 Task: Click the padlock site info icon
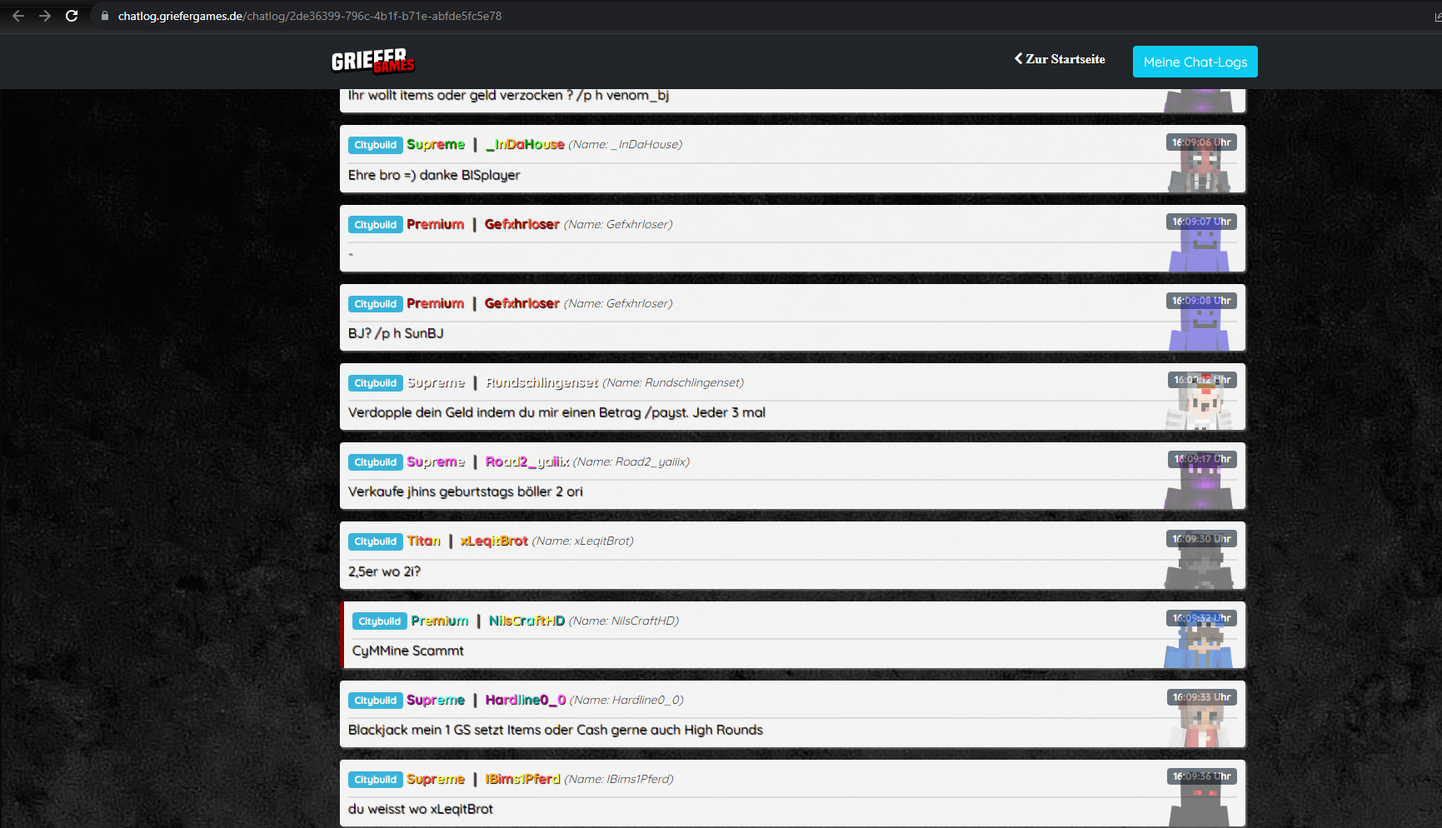105,16
